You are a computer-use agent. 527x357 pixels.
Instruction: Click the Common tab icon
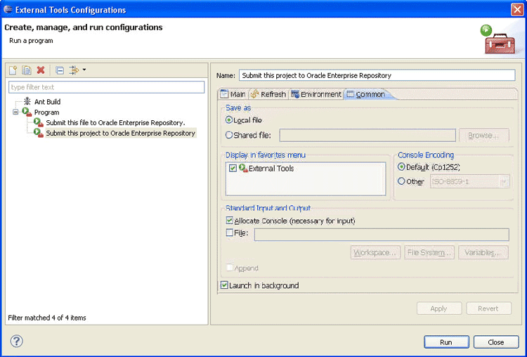pyautogui.click(x=350, y=94)
